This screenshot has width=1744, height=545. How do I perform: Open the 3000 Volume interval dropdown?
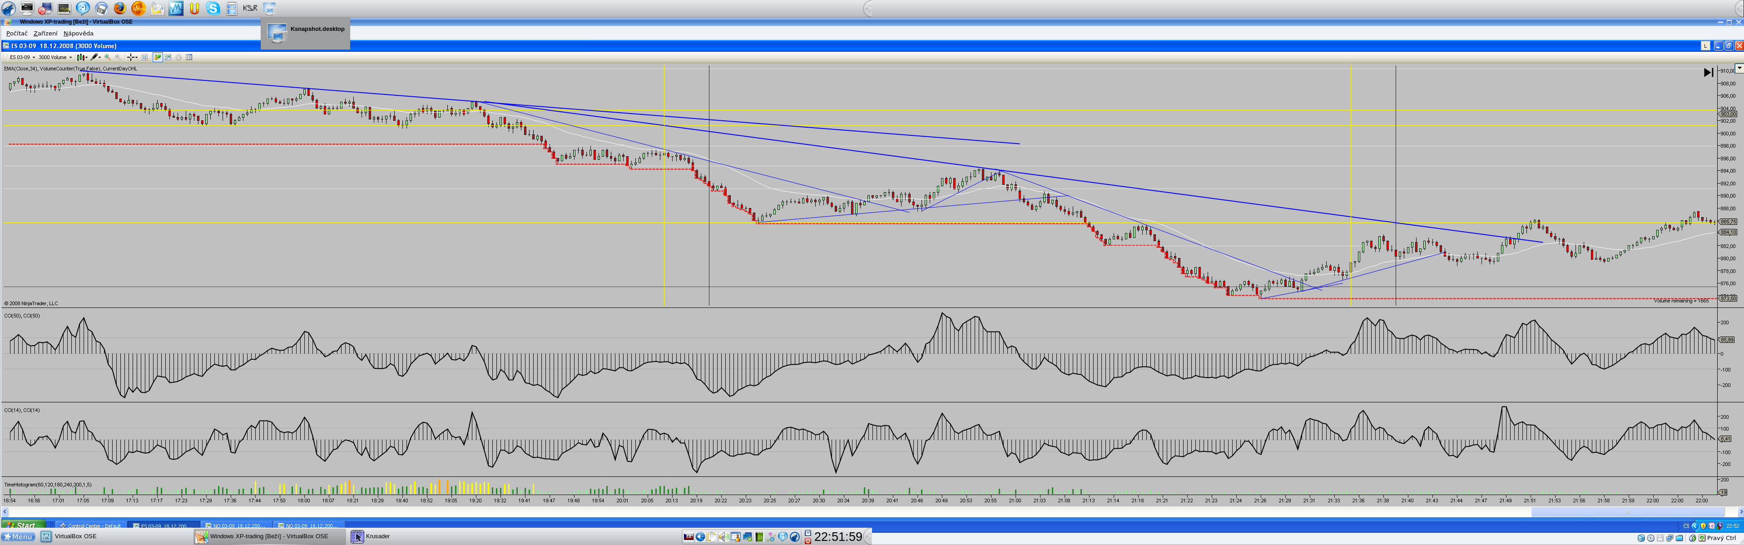70,58
